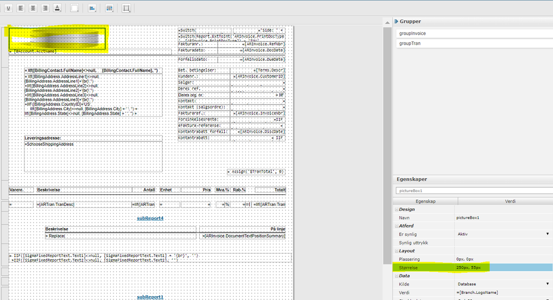Viewport: 553px width, 300px height.
Task: Select the Leveringsadresse: label
Action: coord(93,138)
